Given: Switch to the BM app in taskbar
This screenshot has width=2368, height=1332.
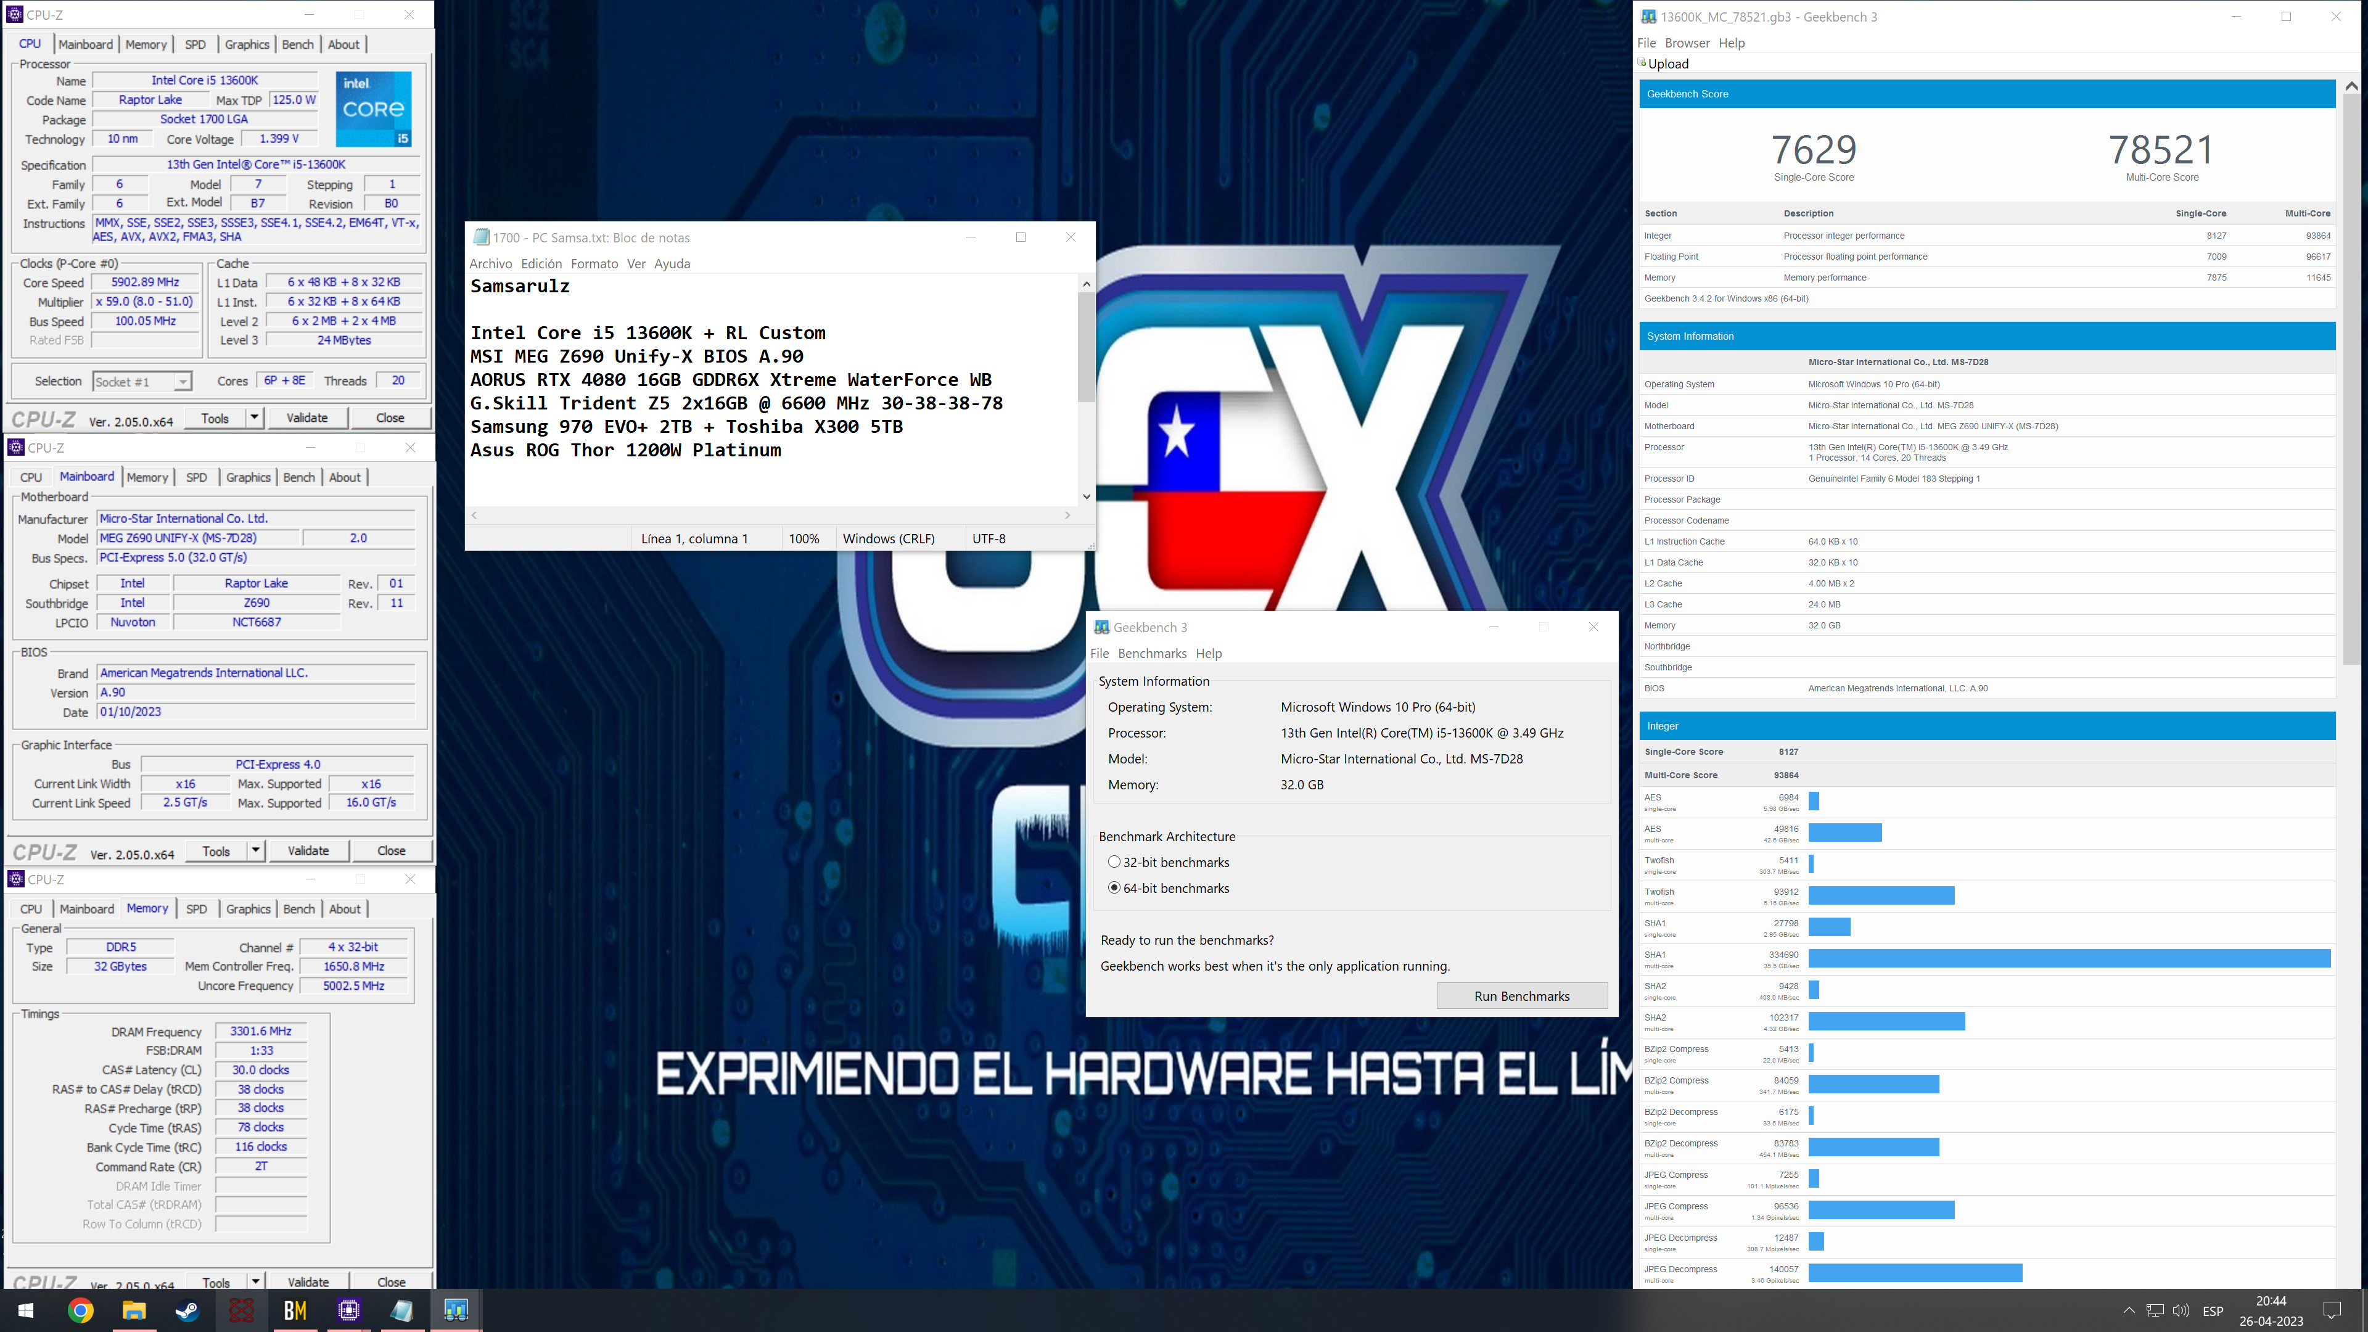Looking at the screenshot, I should pyautogui.click(x=295, y=1310).
